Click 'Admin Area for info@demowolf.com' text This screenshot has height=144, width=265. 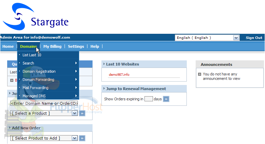(x=35, y=37)
